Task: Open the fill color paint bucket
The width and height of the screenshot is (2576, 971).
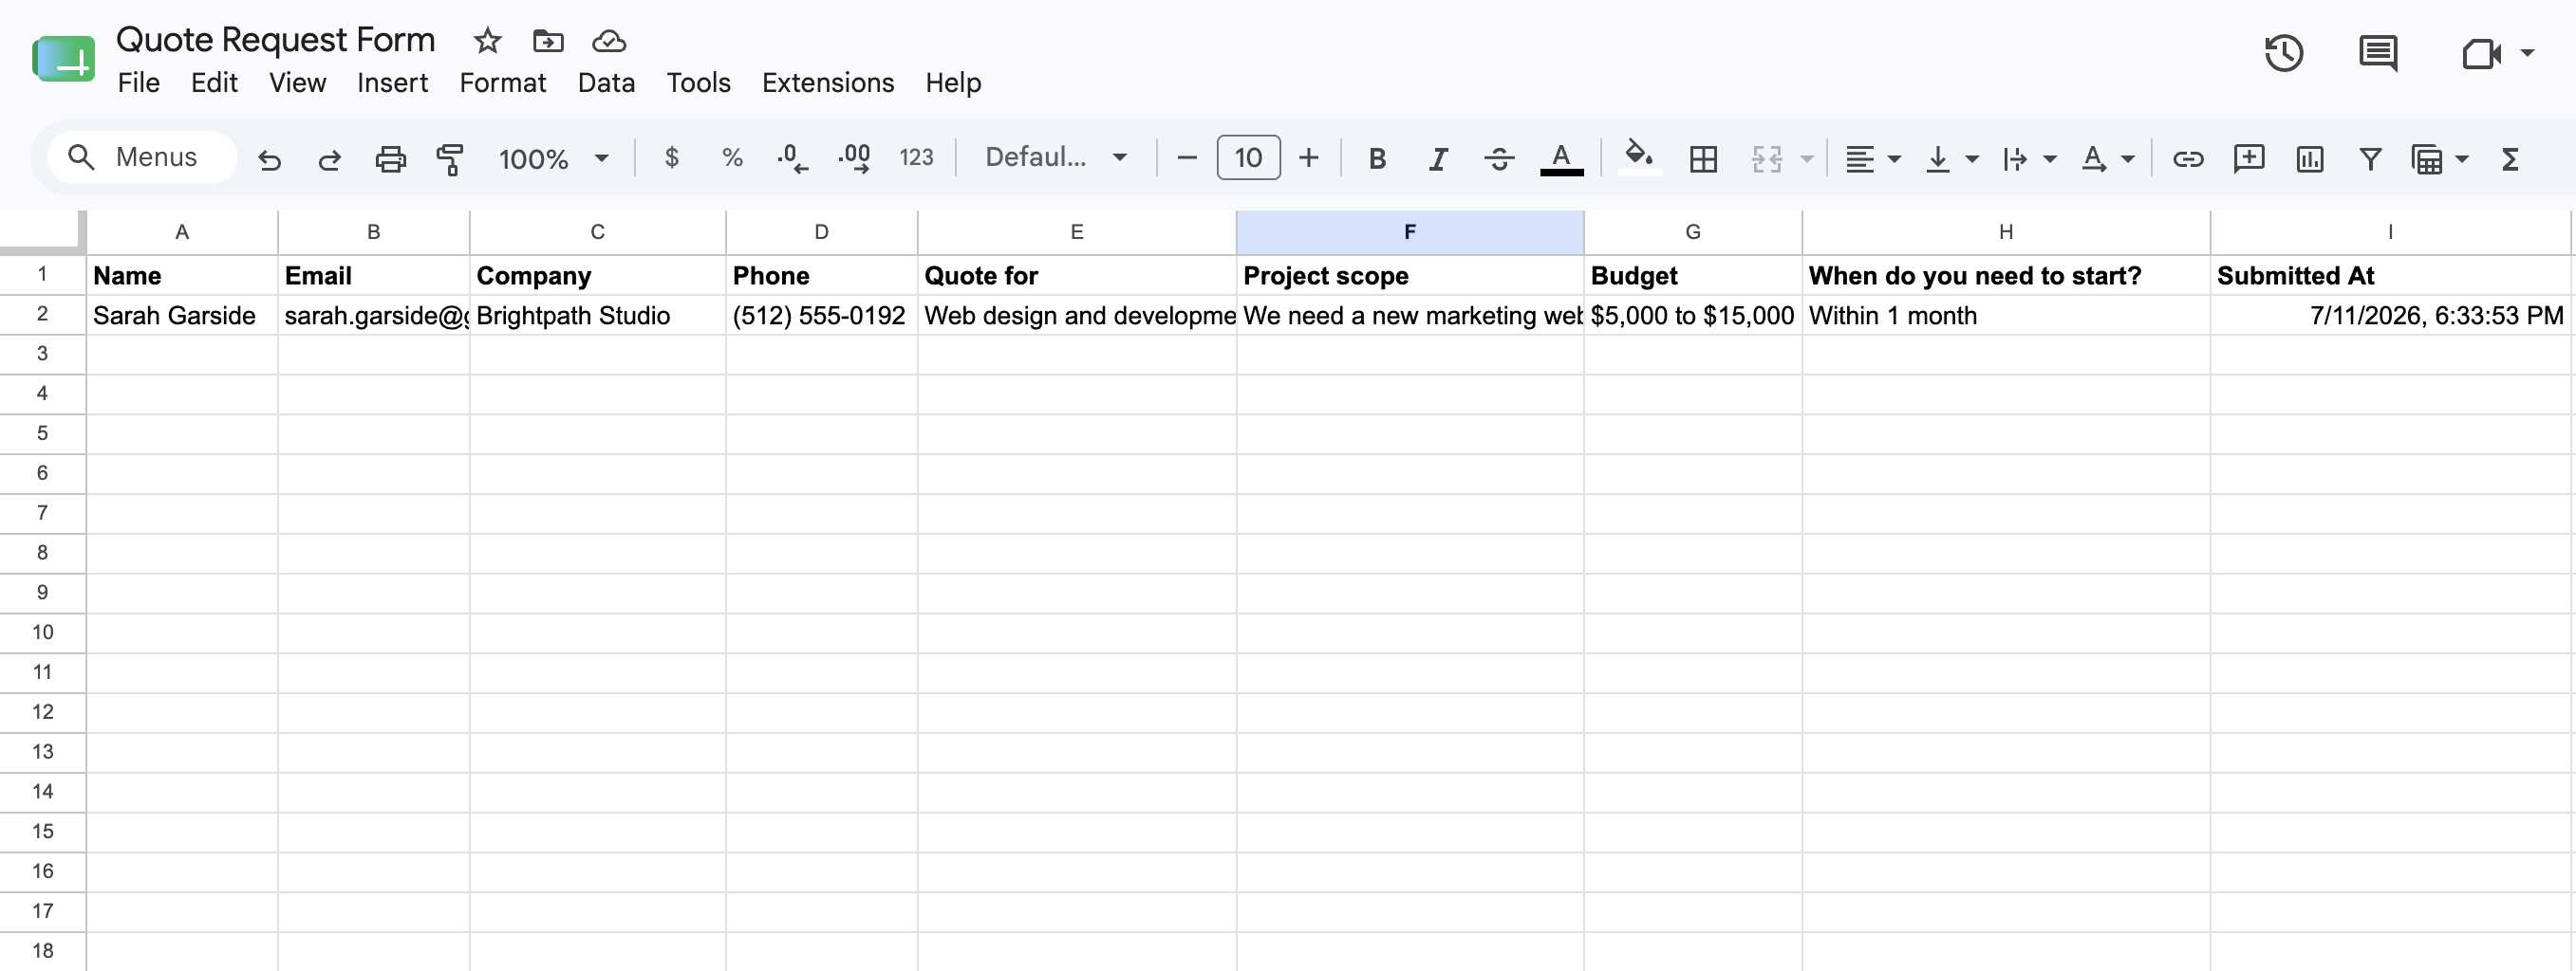Action: (x=1639, y=156)
